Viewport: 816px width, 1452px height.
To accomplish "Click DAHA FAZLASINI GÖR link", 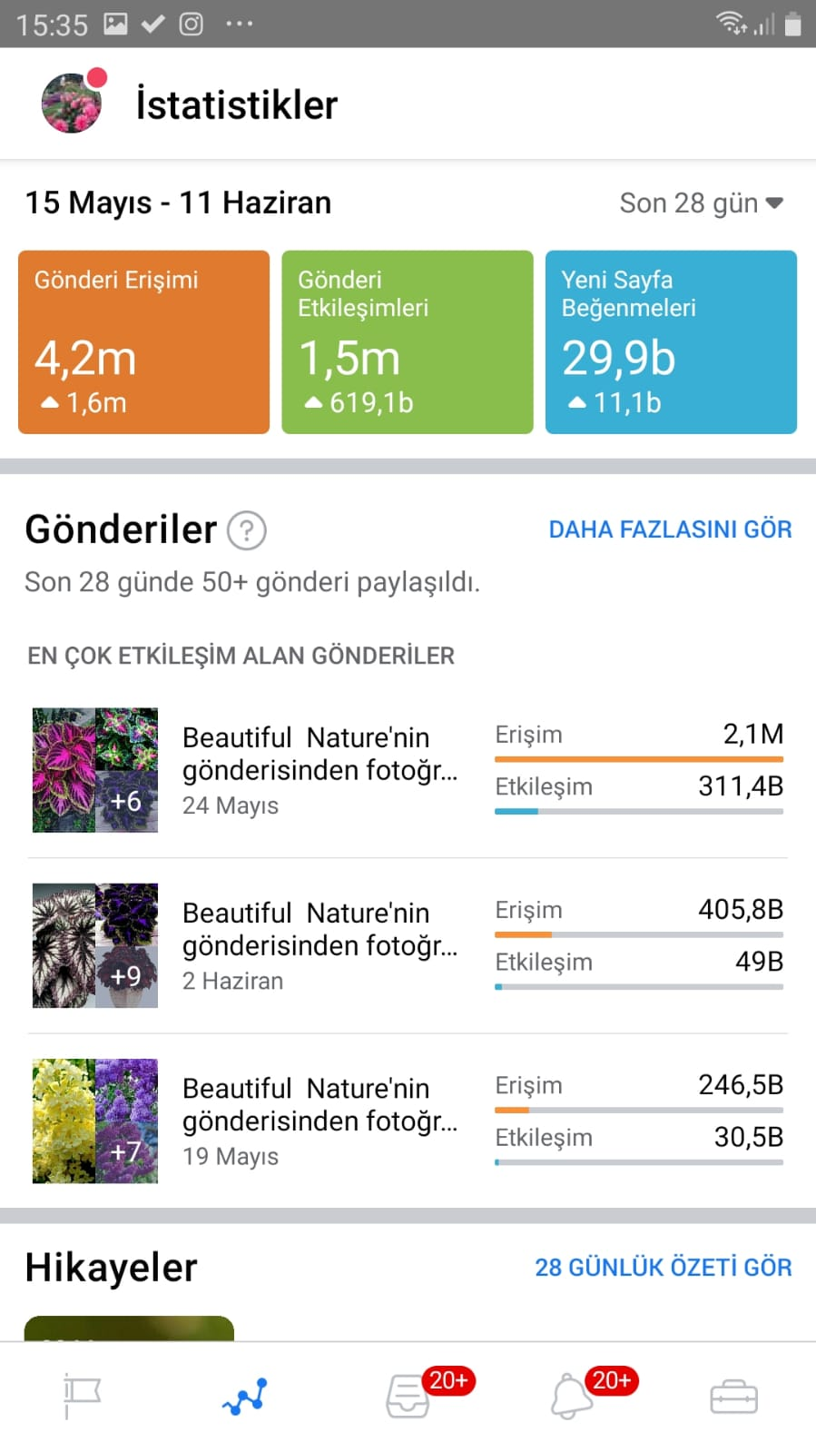I will click(670, 529).
